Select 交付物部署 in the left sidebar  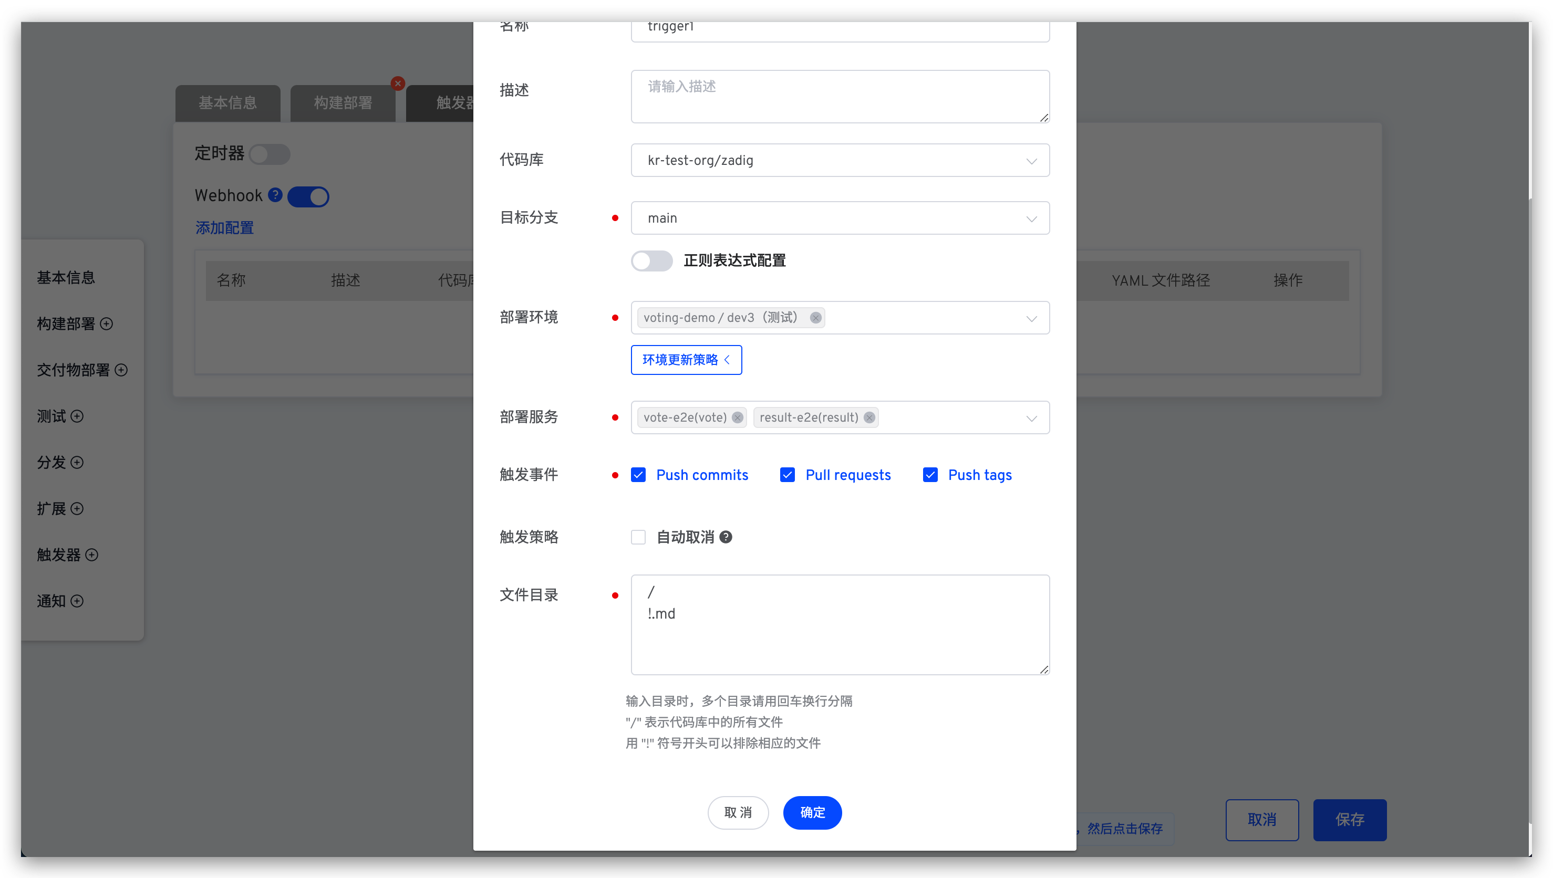click(73, 370)
